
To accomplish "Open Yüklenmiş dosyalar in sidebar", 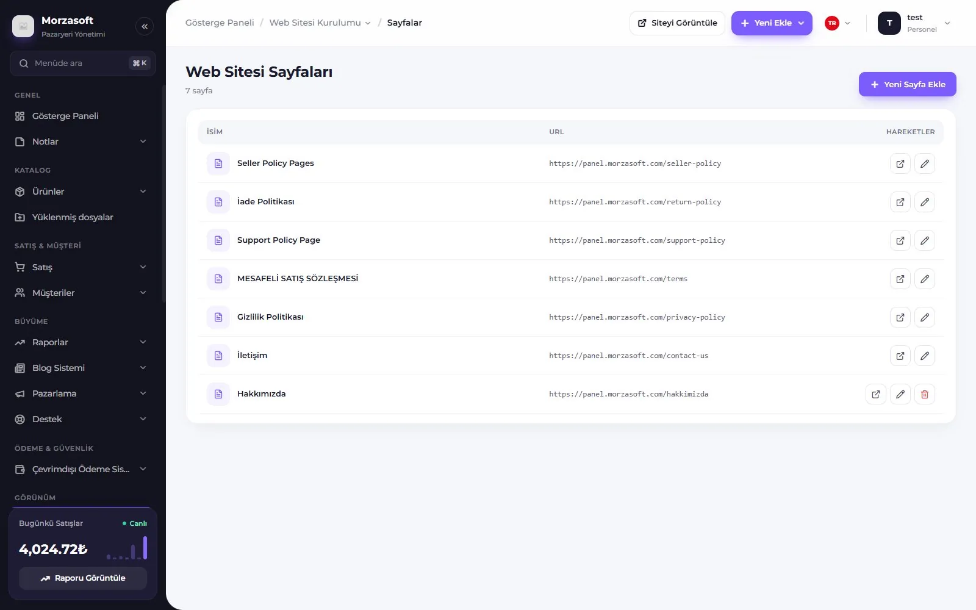I will click(82, 217).
